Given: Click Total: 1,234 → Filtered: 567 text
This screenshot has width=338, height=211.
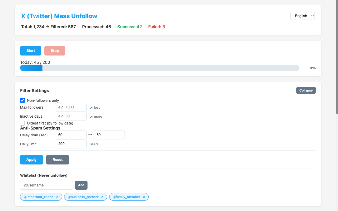Looking at the screenshot, I should (x=49, y=27).
